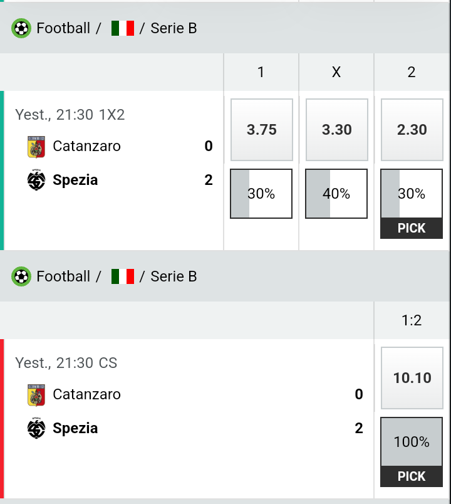Click the 30% home win percentage bar
451x504 pixels.
click(261, 194)
